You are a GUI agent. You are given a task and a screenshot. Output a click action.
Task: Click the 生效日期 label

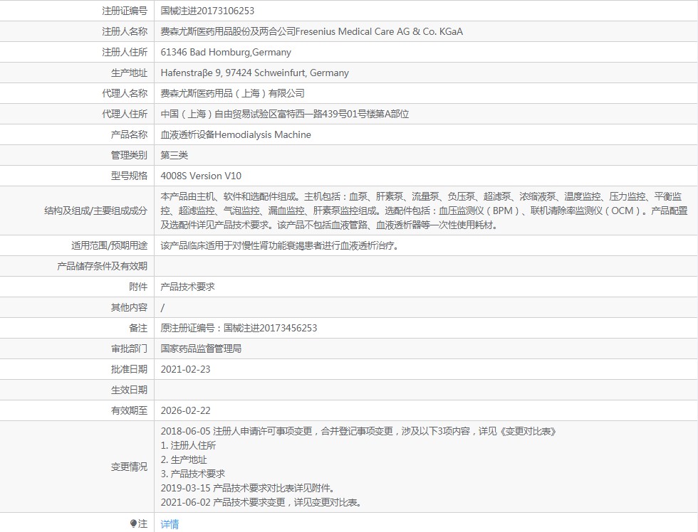tap(129, 390)
